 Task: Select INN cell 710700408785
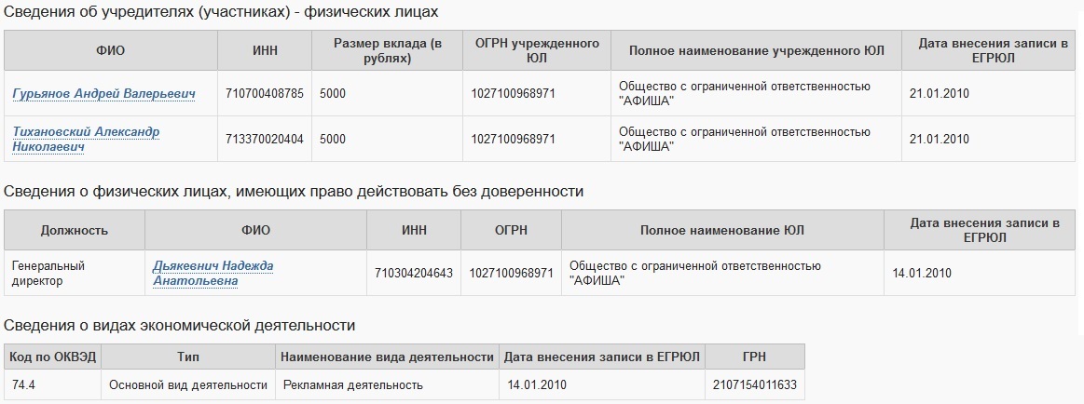point(265,94)
